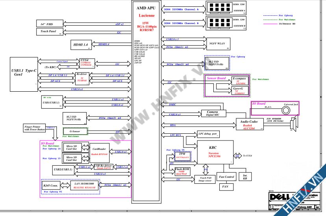Select the M.2 SSD block marked For Cyborg
The image size is (326, 216).
tap(217, 63)
